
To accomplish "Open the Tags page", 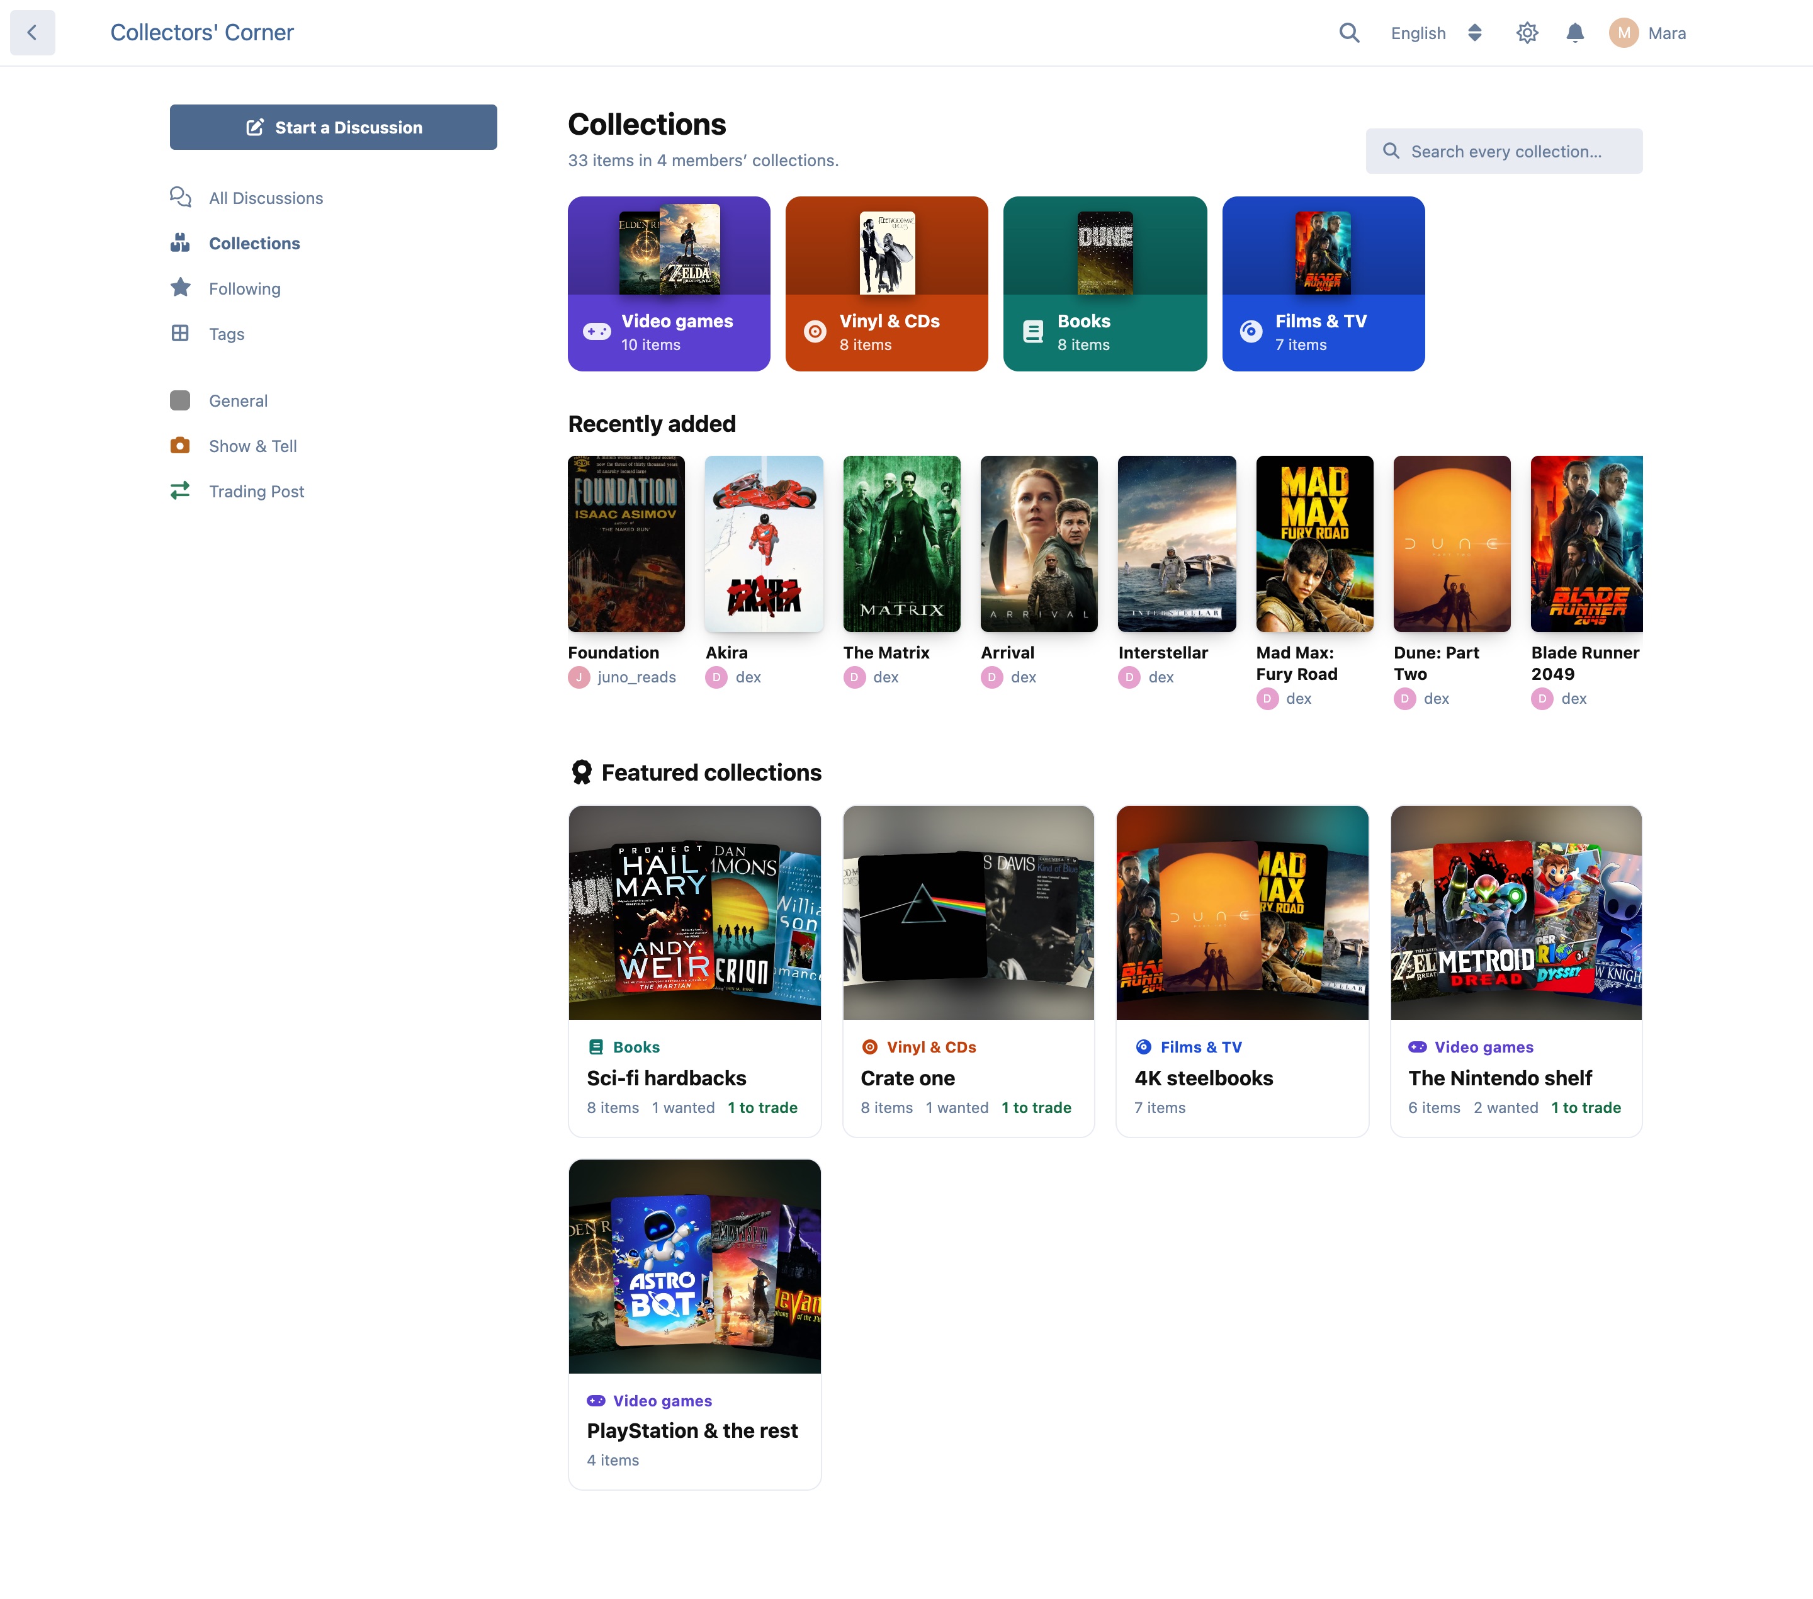I will click(x=227, y=334).
